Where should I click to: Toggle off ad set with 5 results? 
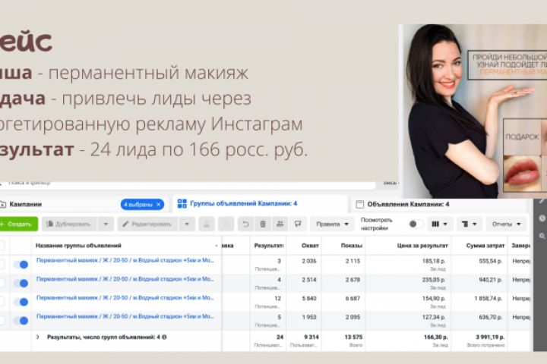click(21, 321)
